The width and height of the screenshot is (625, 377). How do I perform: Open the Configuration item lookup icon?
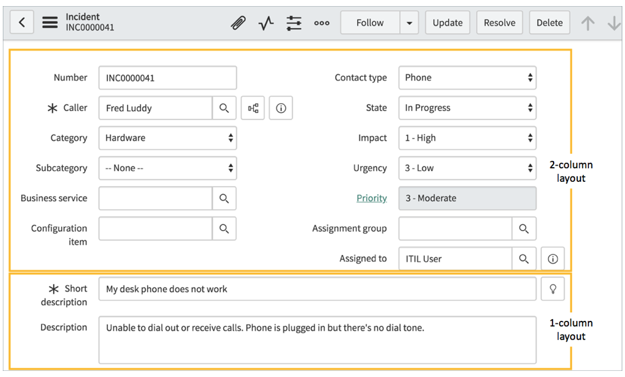[x=224, y=228]
